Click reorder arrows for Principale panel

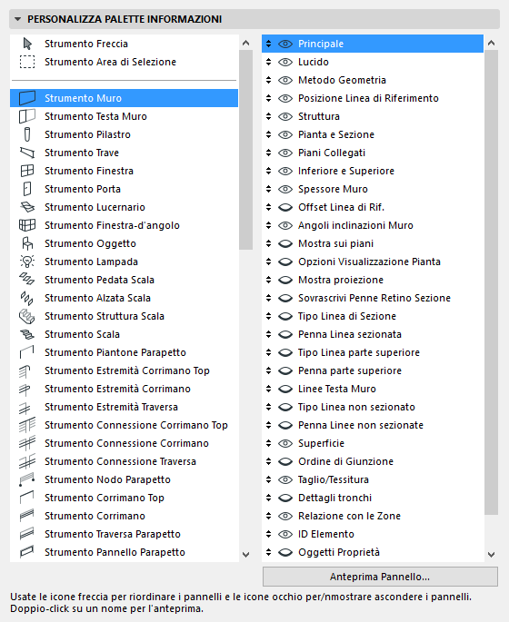[x=269, y=44]
